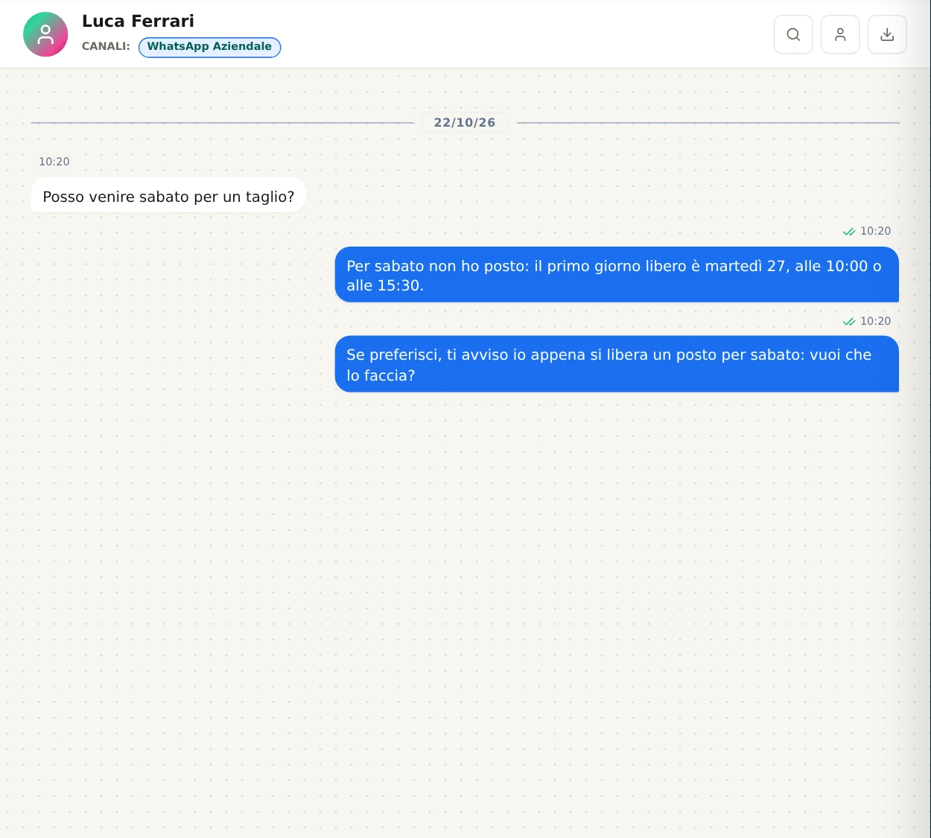931x838 pixels.
Task: Open the contact profile icon
Action: 840,34
